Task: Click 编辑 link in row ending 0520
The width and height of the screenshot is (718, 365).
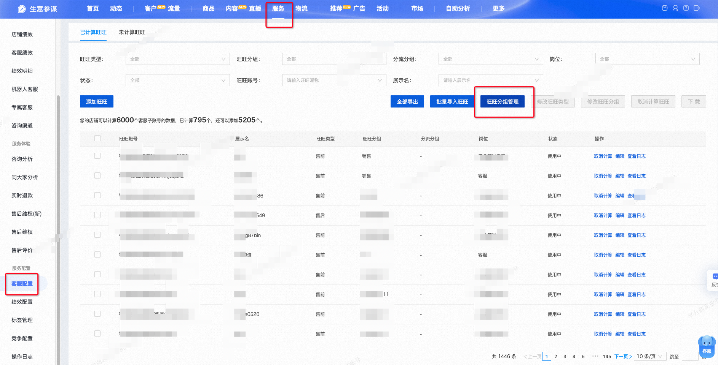Action: coord(620,314)
